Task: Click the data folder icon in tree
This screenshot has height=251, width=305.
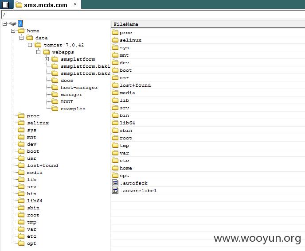Action: tap(30, 38)
